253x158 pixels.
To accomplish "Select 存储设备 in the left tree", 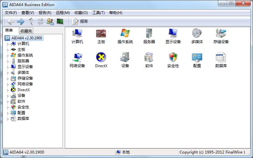I will click(25, 78).
